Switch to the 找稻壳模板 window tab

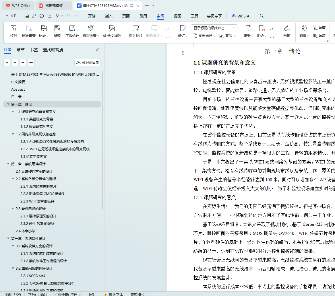point(54,6)
